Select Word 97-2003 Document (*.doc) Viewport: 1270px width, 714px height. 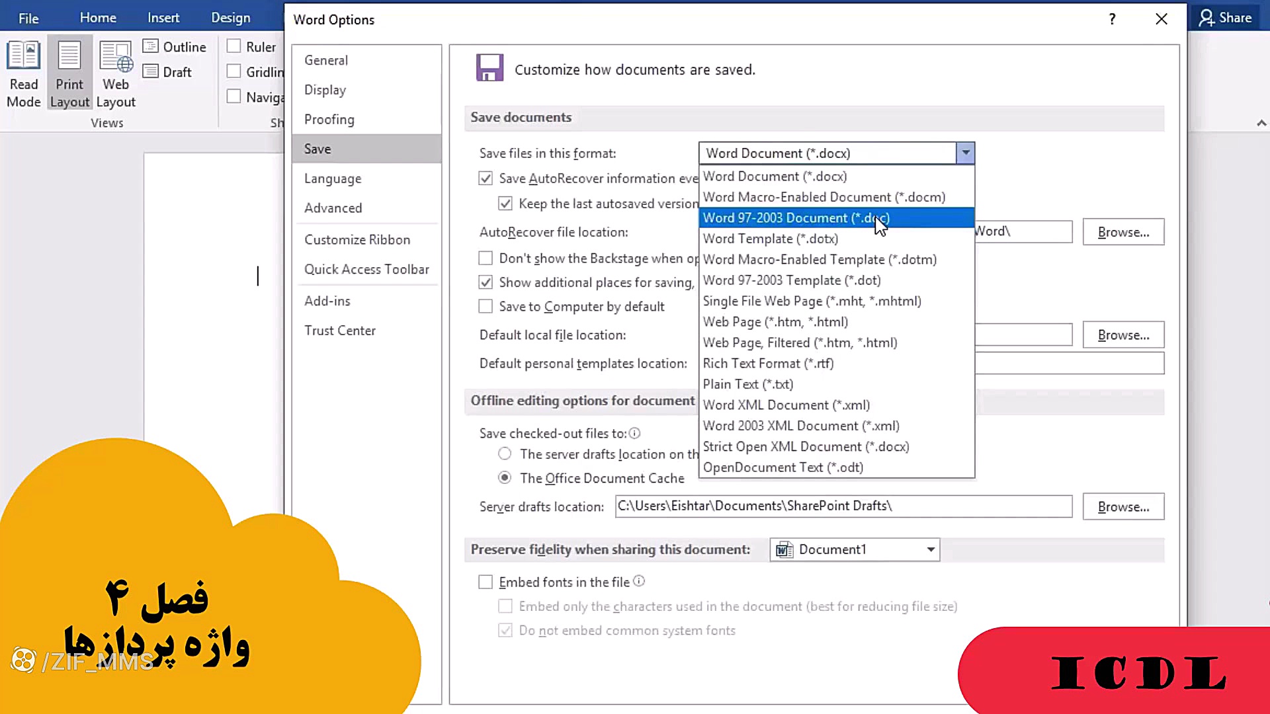click(837, 218)
